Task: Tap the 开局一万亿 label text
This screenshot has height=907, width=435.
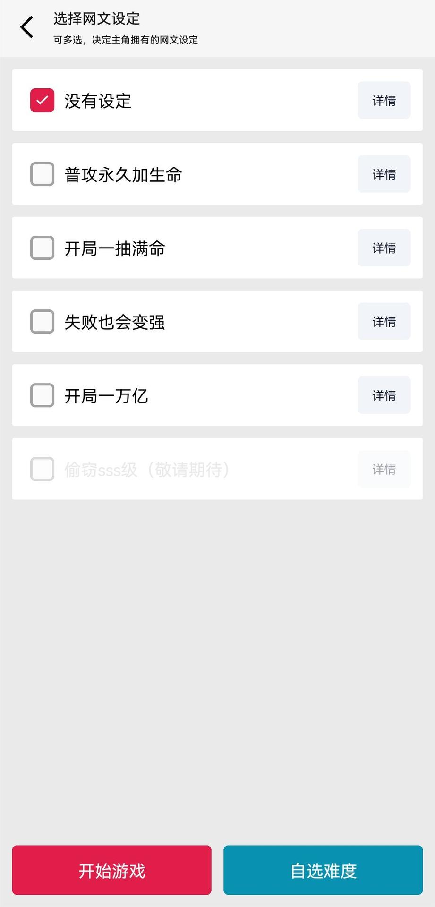Action: (x=106, y=396)
